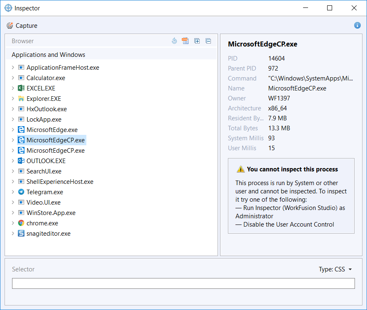367x310 pixels.
Task: Click the ApplicationFrameHost.exe window icon
Action: (x=21, y=67)
